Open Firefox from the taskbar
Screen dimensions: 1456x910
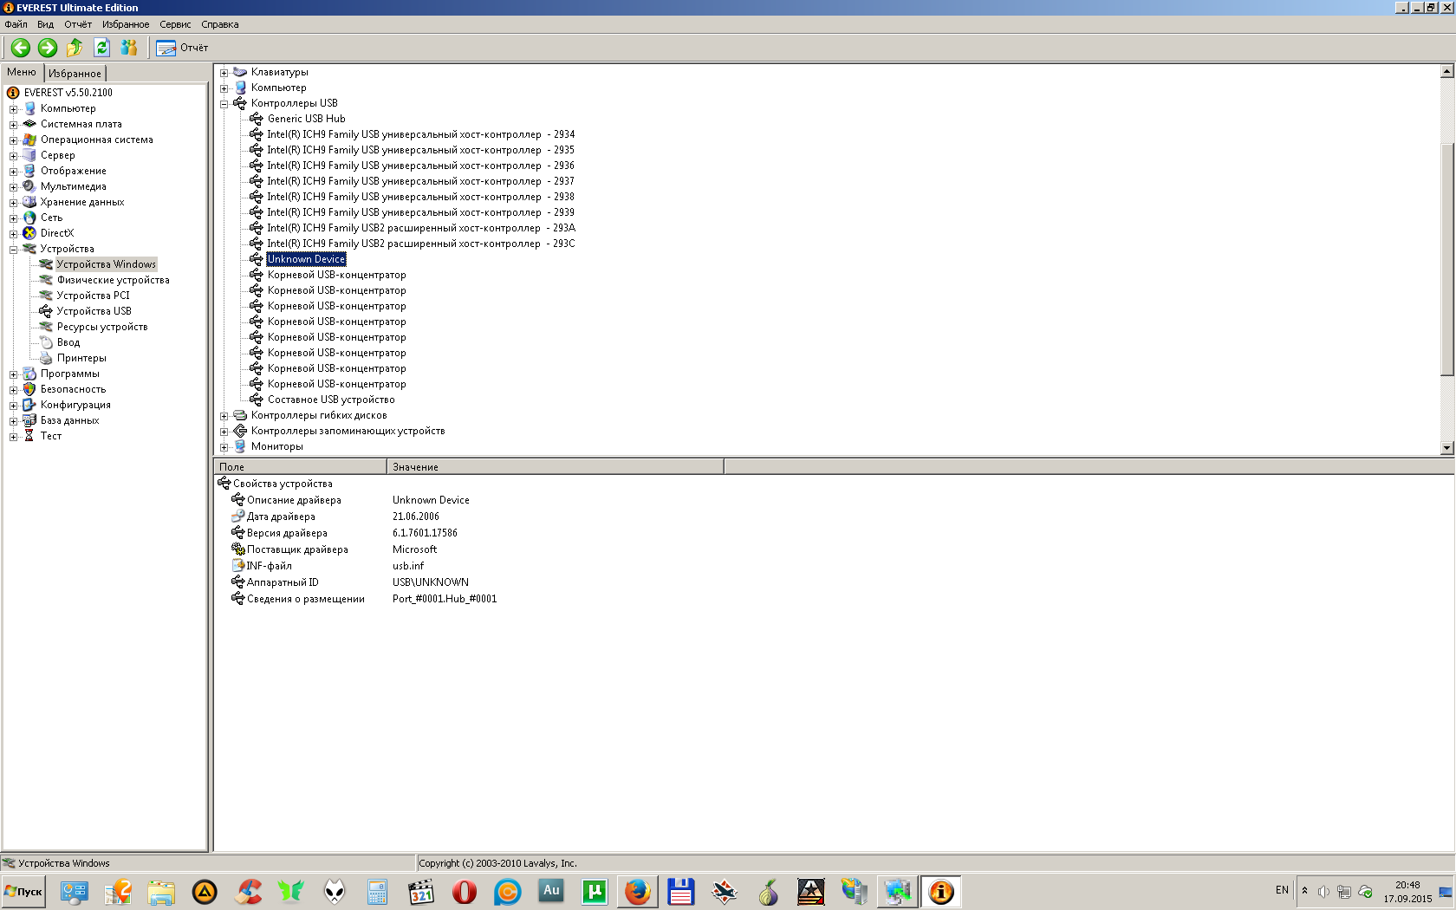638,892
